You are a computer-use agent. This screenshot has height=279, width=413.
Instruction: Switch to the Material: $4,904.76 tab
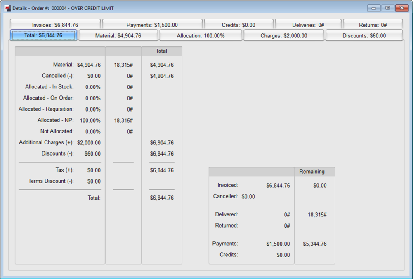[x=118, y=36]
